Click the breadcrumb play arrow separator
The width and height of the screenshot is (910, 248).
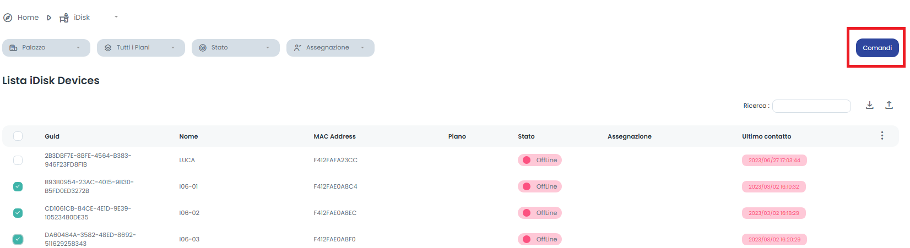pos(49,18)
